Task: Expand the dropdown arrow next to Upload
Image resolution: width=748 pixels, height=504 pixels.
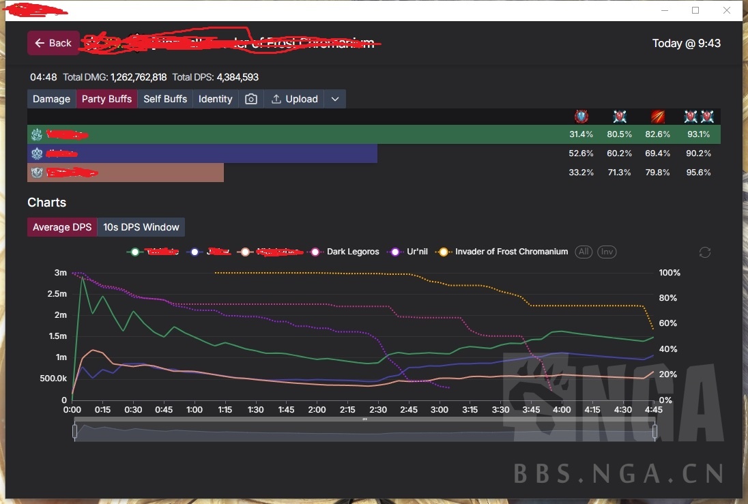Action: pos(335,99)
